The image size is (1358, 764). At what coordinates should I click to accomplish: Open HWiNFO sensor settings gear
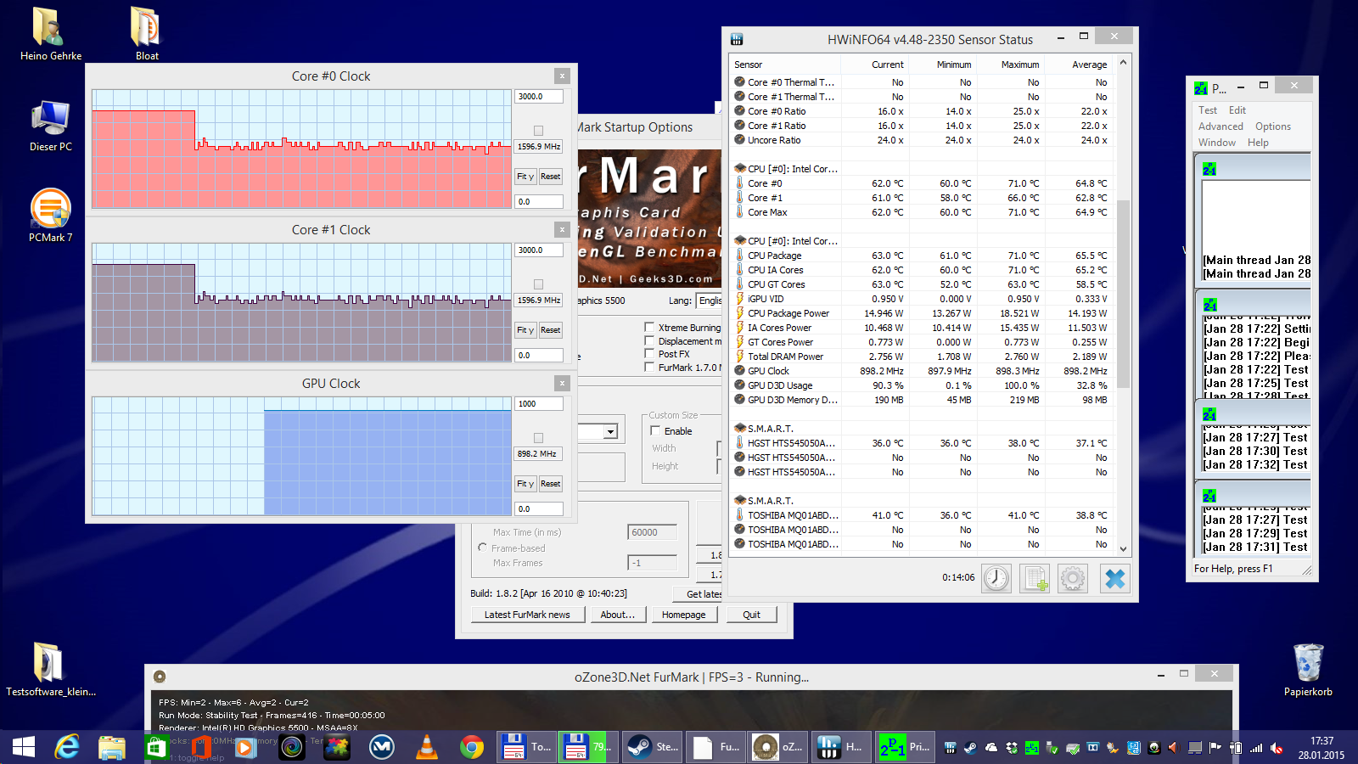click(x=1073, y=578)
